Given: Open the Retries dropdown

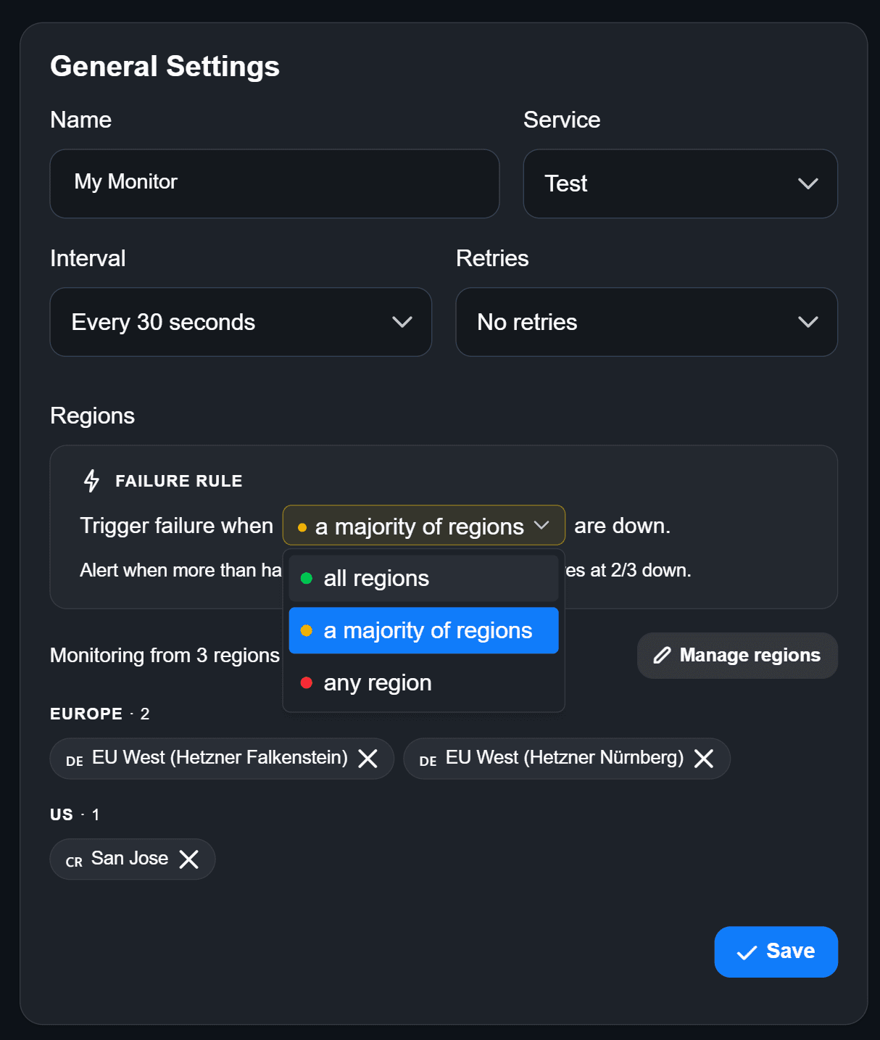Looking at the screenshot, I should click(x=647, y=322).
